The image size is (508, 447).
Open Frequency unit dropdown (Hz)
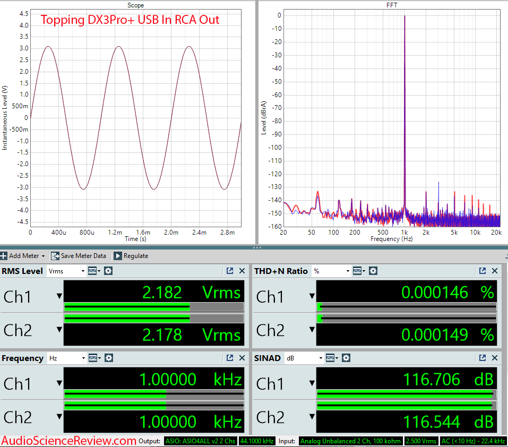coord(67,358)
